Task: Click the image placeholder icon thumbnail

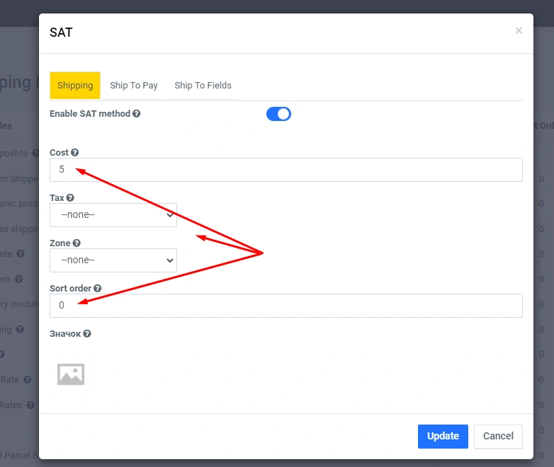Action: tap(71, 374)
